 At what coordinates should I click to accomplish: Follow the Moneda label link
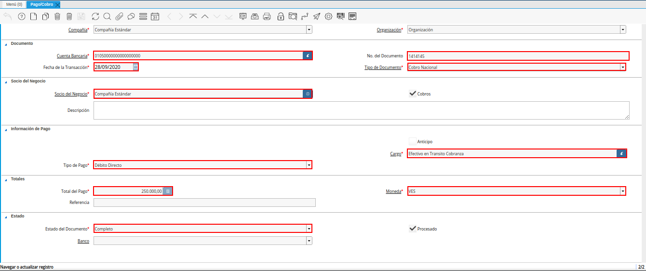[393, 191]
